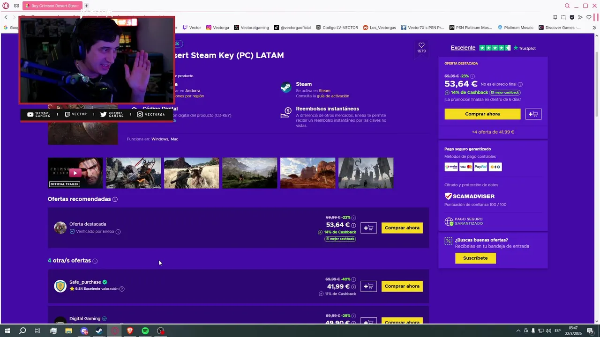Screen dimensions: 600x337
Task: Open the Vector bookmark
Action: pos(192,28)
